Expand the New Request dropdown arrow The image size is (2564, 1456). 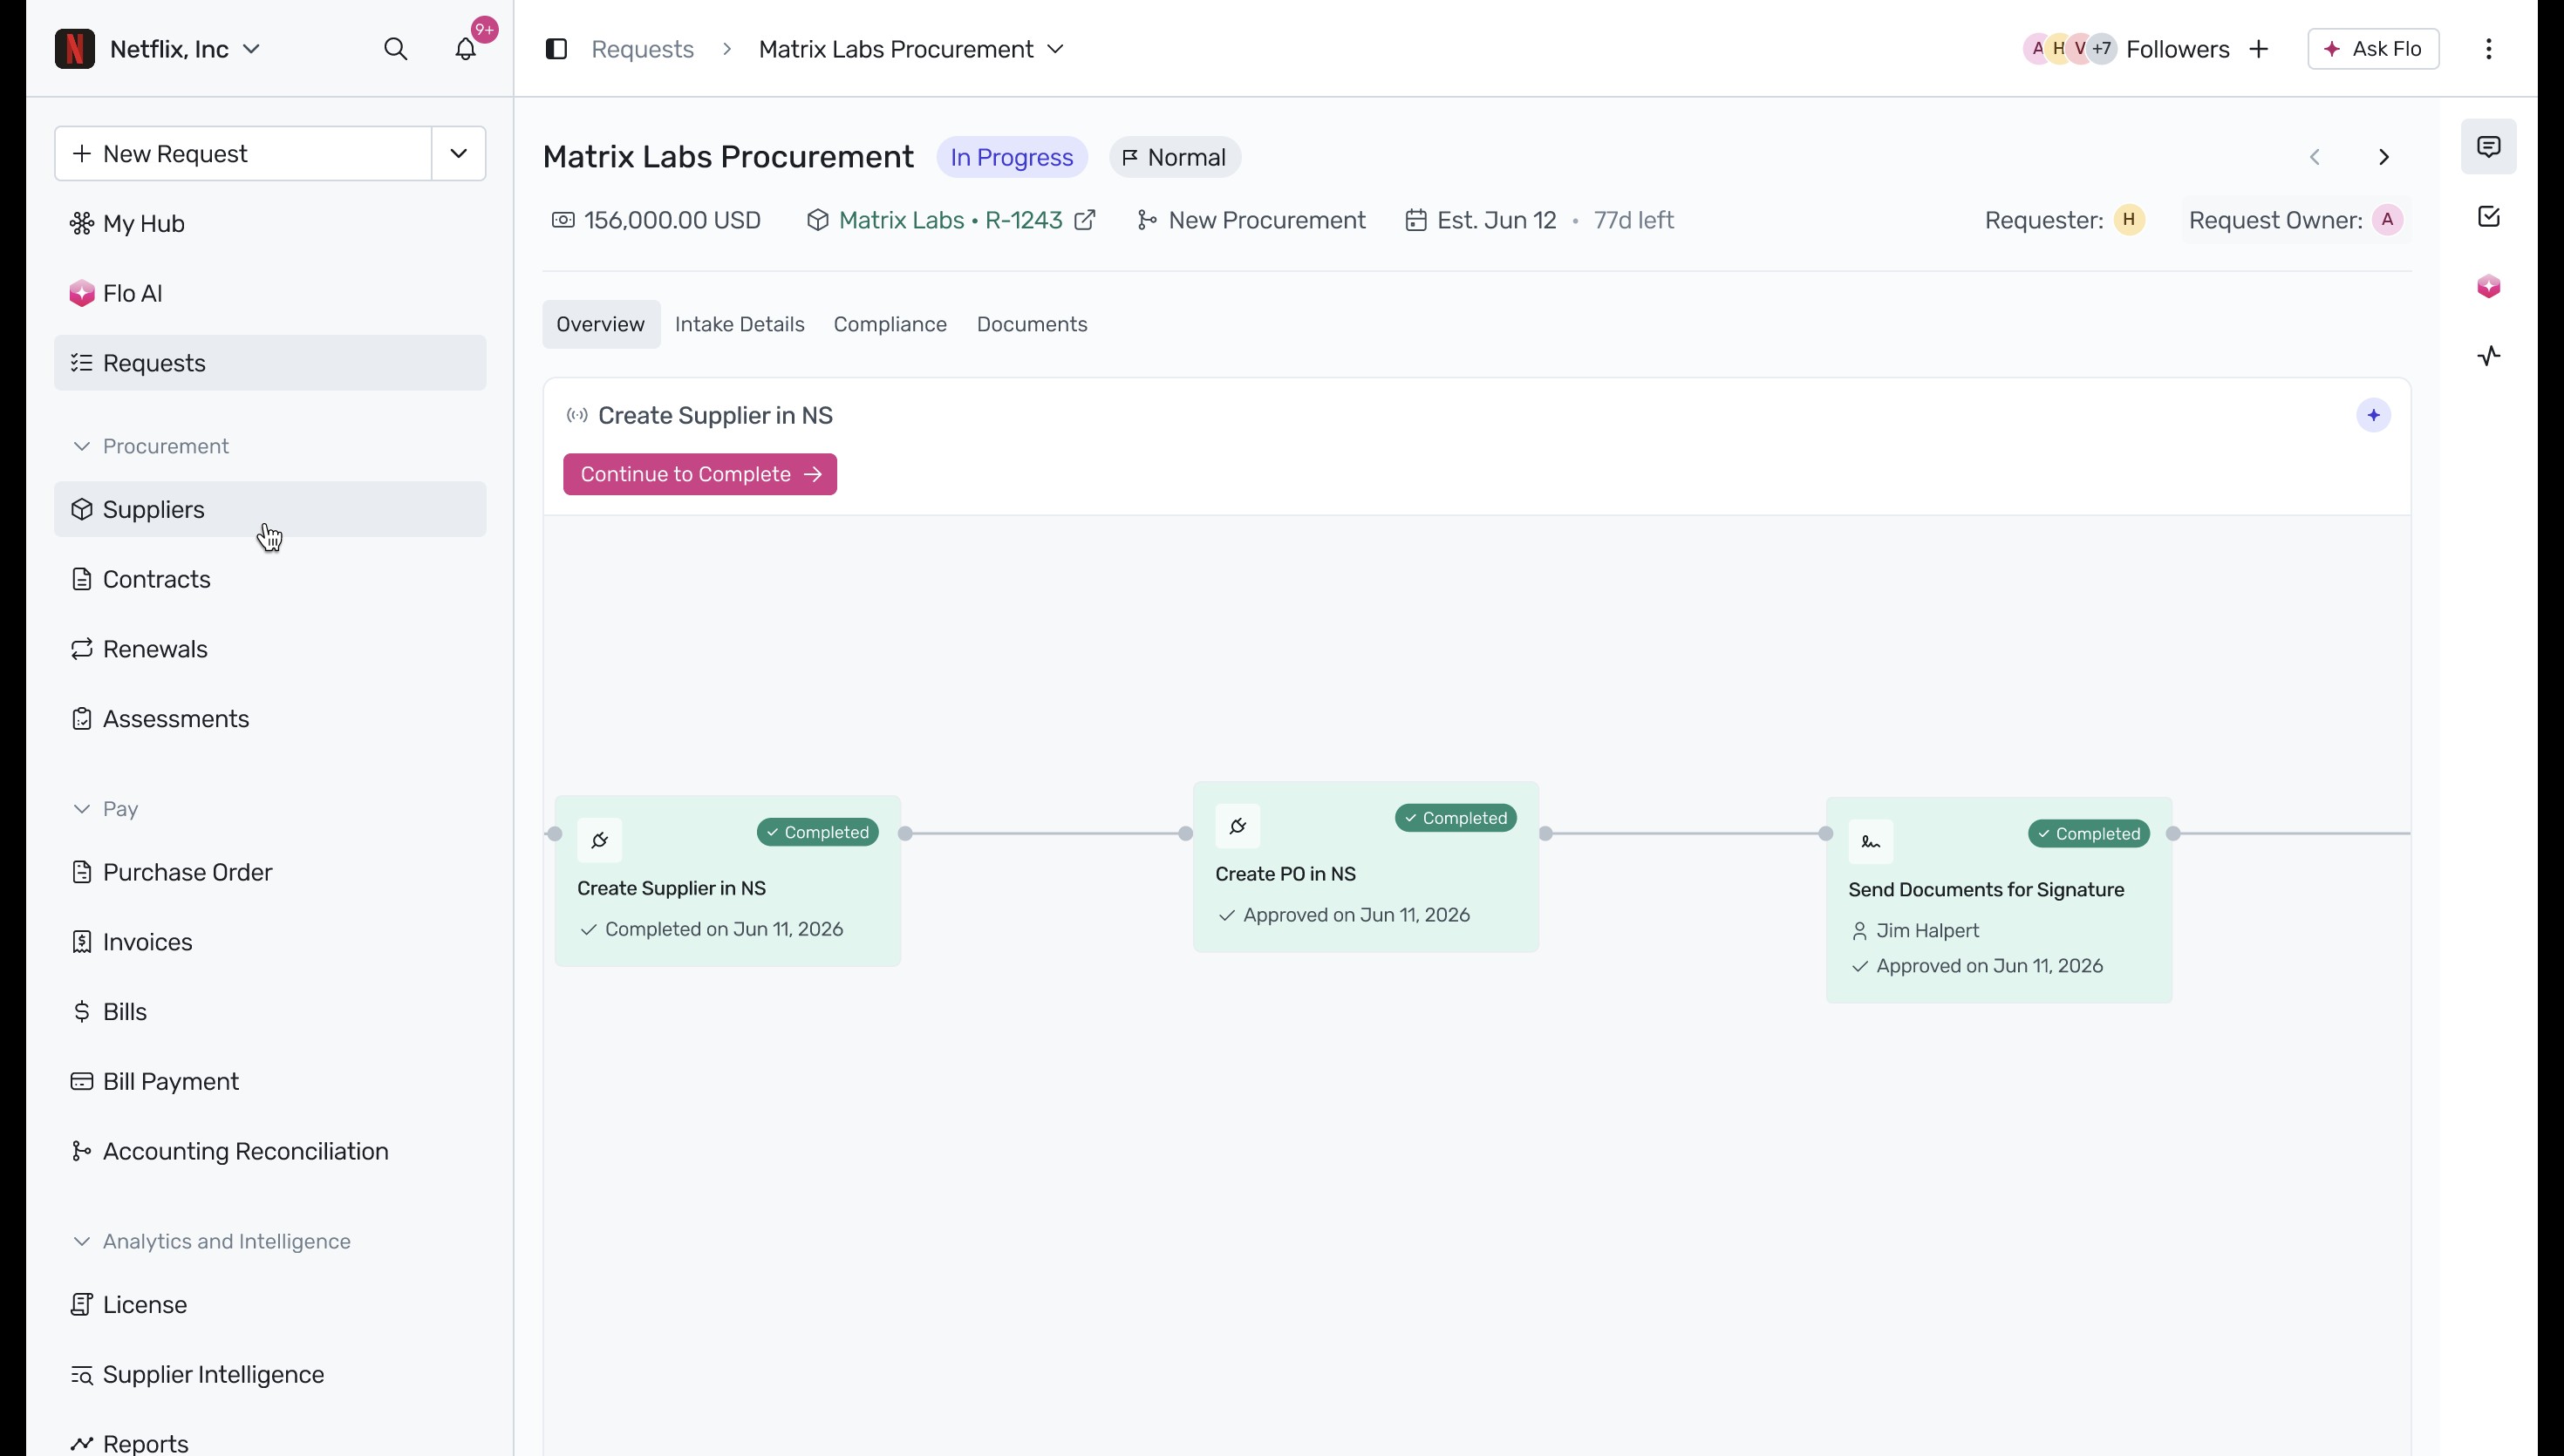pos(459,154)
